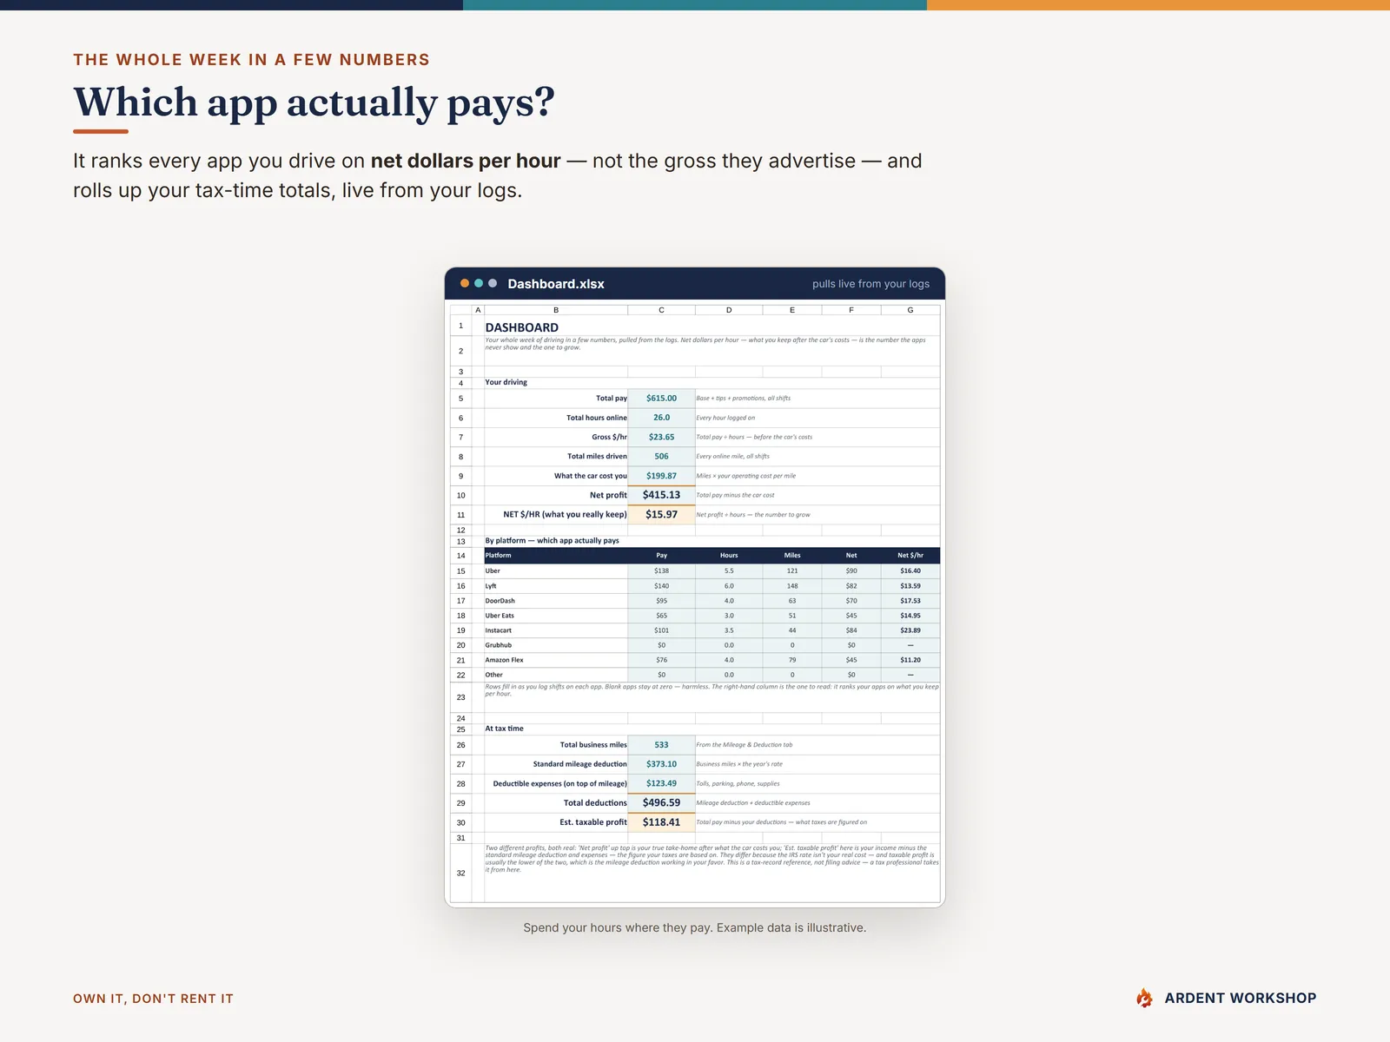Image resolution: width=1390 pixels, height=1042 pixels.
Task: Click the DASHBOARD title cell
Action: 522,327
